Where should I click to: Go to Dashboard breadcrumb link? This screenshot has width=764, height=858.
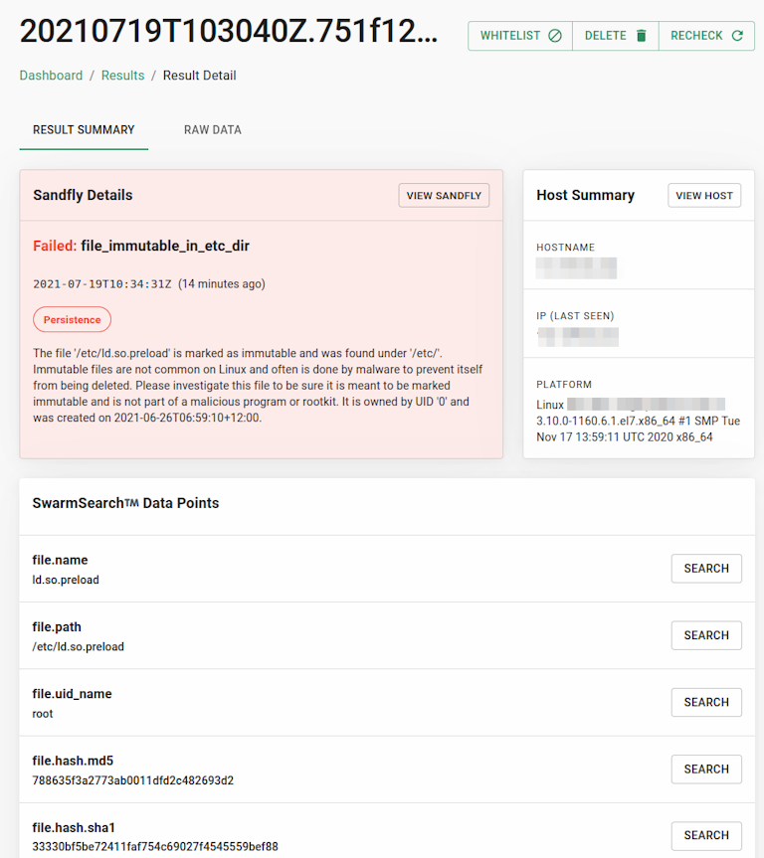tap(51, 76)
